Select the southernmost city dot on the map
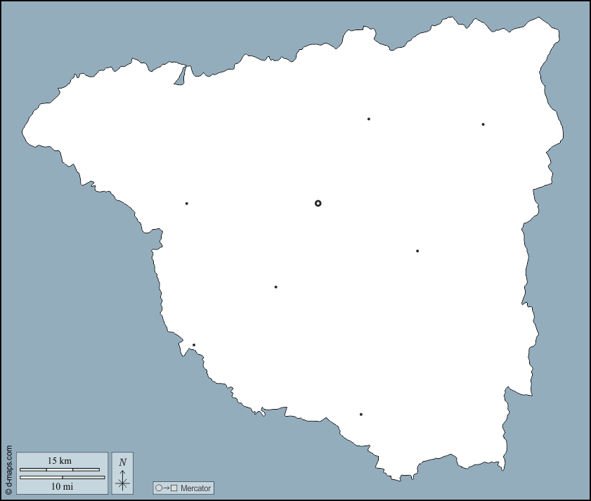The height and width of the screenshot is (501, 591). [361, 415]
